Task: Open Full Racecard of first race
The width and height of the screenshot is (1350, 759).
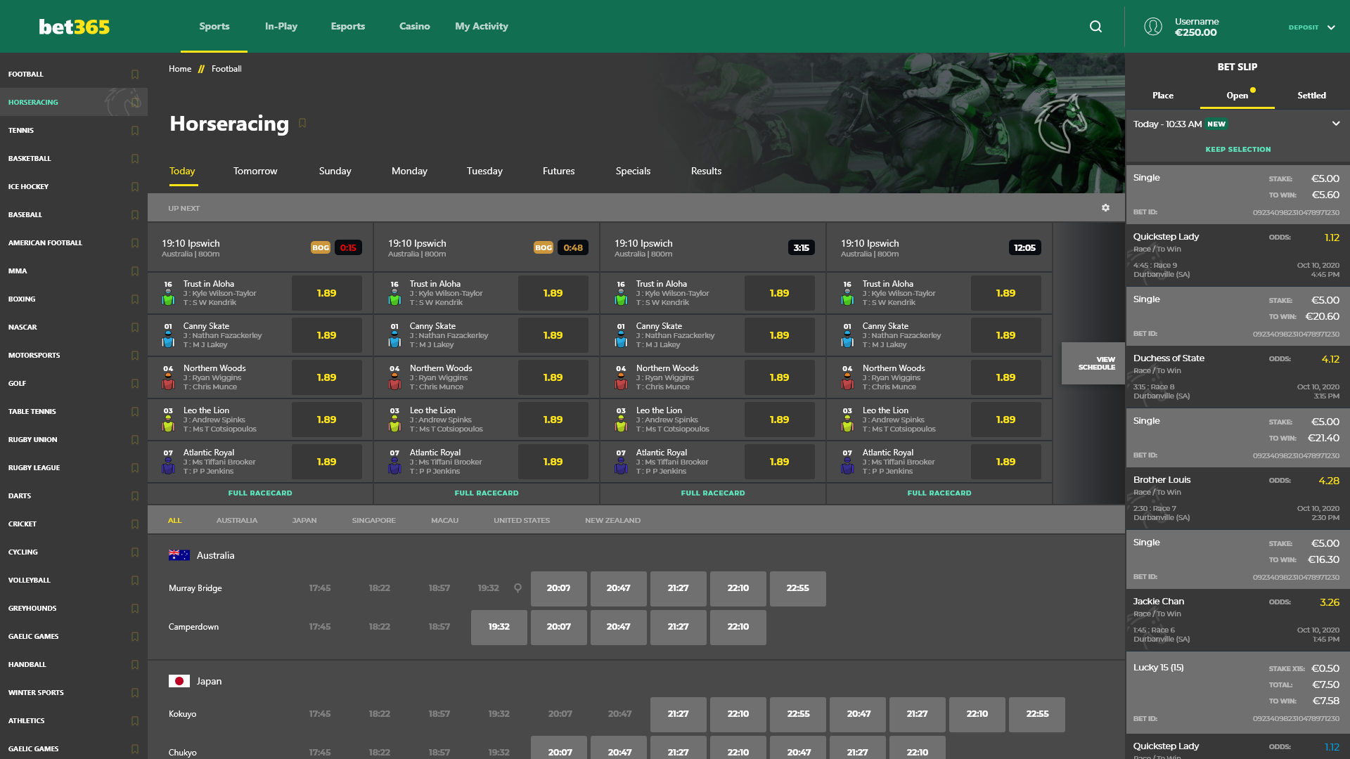Action: click(260, 493)
